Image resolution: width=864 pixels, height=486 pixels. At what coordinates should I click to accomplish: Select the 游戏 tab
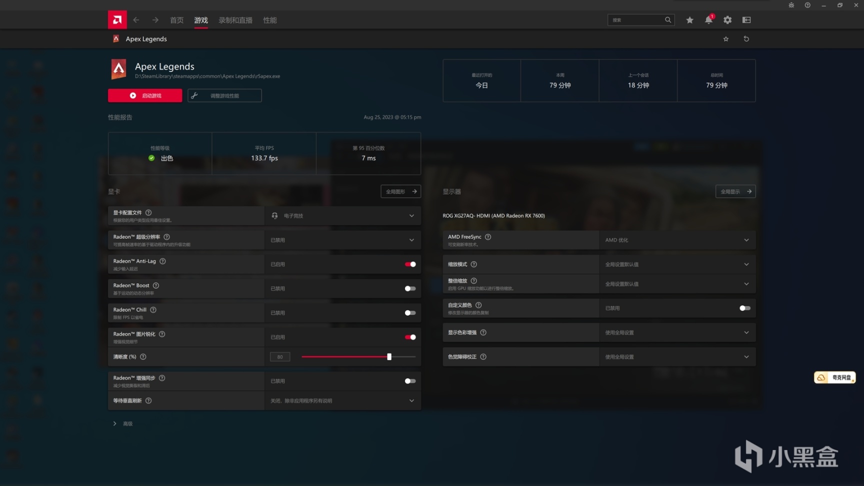[x=201, y=20]
